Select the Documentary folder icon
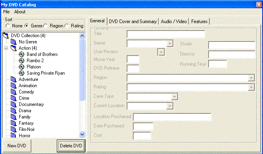The width and height of the screenshot is (263, 154). point(13,104)
